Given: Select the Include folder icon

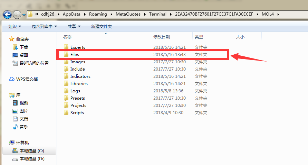Looking at the screenshot, I should coord(66,69).
